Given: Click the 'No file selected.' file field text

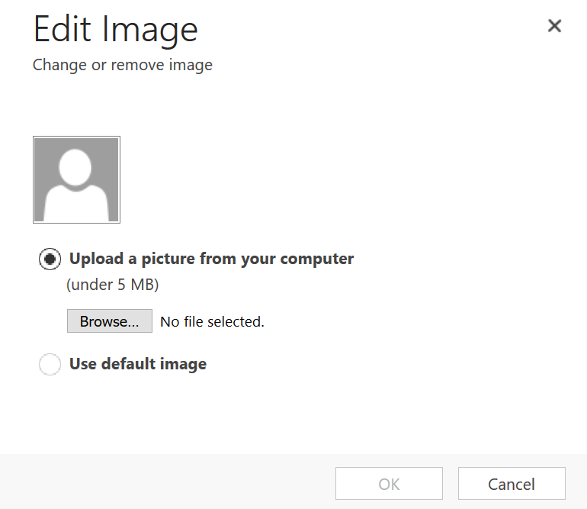Looking at the screenshot, I should (212, 322).
